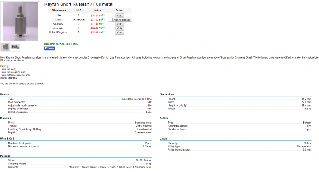
Task: Click the Dimensions section heading
Action: point(167,94)
